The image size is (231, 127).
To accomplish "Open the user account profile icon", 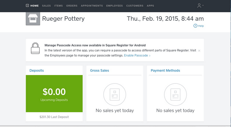I will [x=199, y=6].
